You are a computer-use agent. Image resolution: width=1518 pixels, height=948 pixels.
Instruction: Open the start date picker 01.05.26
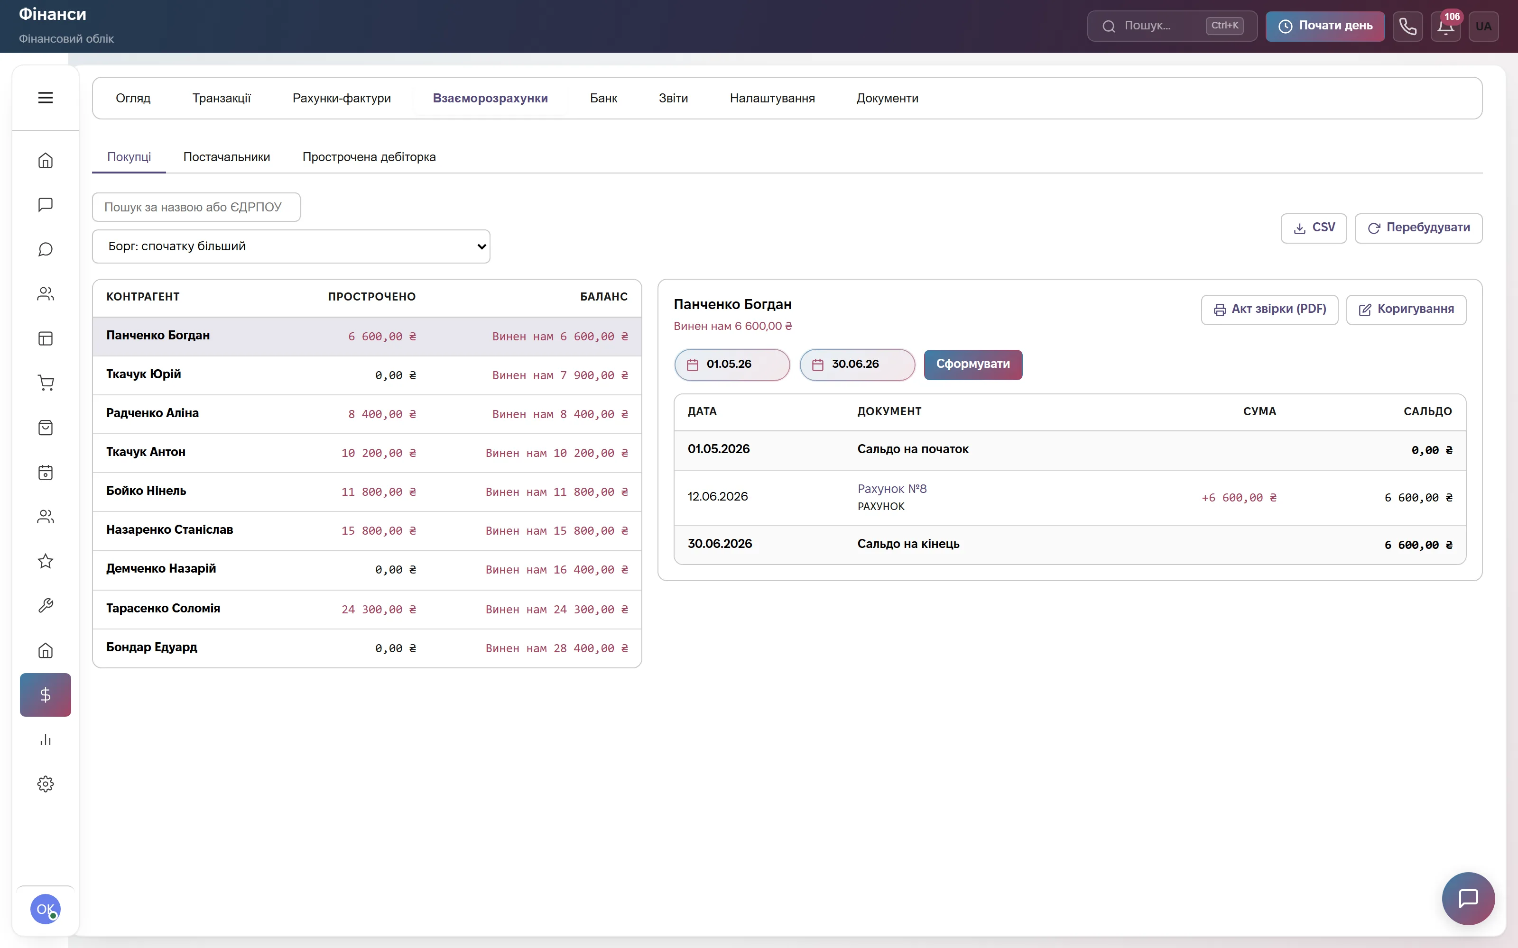[732, 365]
